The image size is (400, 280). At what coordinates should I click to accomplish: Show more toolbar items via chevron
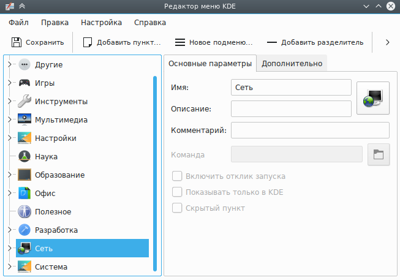(x=387, y=42)
